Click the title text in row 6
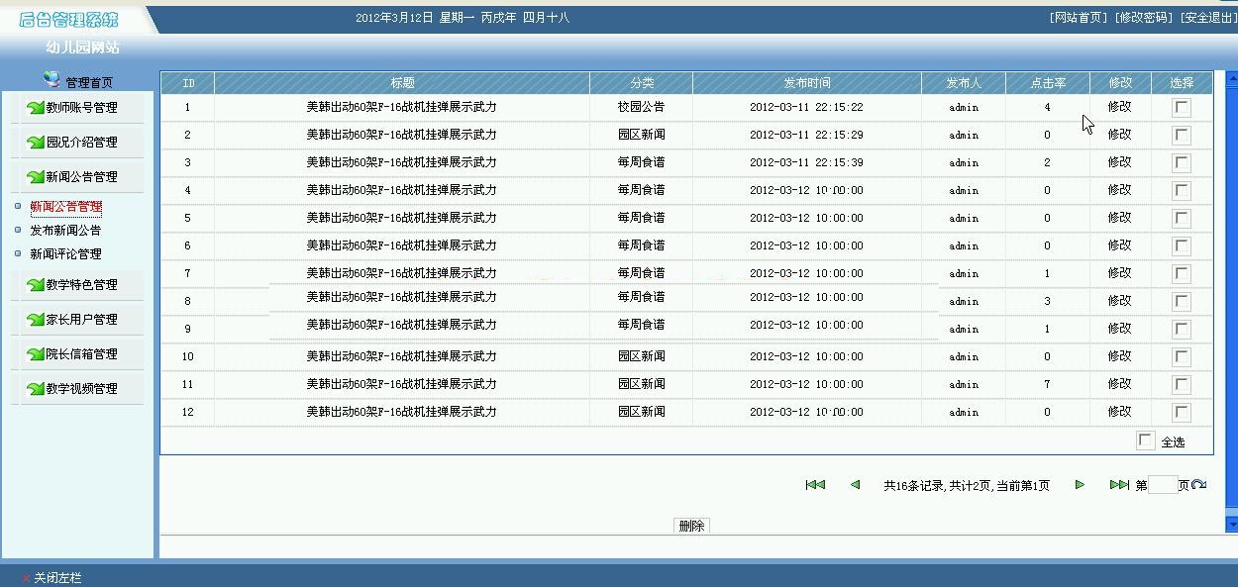The width and height of the screenshot is (1238, 587). [402, 245]
